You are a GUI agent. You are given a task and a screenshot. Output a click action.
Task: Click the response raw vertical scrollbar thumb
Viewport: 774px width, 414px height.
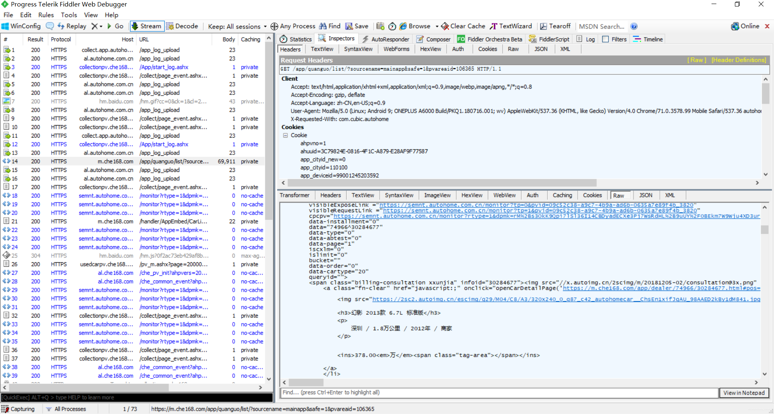(x=764, y=230)
